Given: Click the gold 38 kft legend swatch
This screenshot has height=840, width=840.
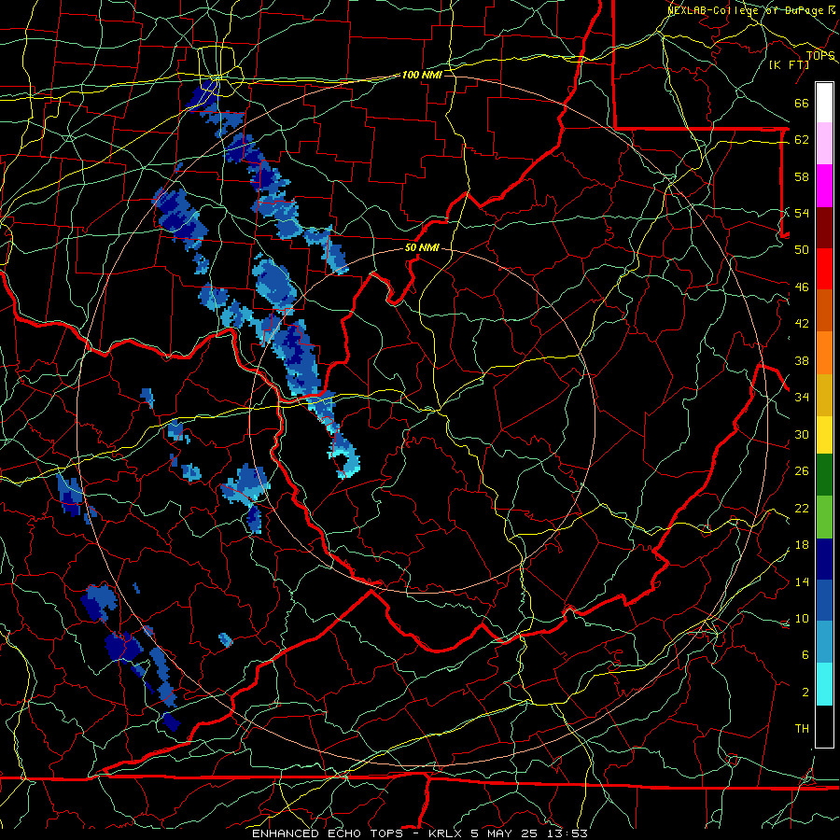Looking at the screenshot, I should point(824,395).
